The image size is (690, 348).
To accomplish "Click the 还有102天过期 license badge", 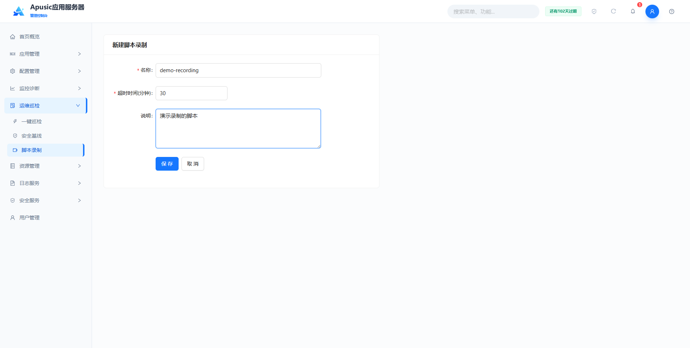I will [x=563, y=11].
